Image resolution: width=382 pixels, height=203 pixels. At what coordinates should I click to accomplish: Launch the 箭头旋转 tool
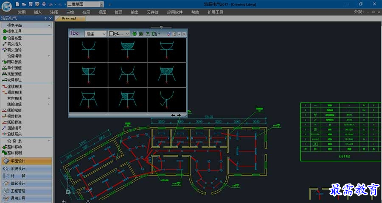12,50
